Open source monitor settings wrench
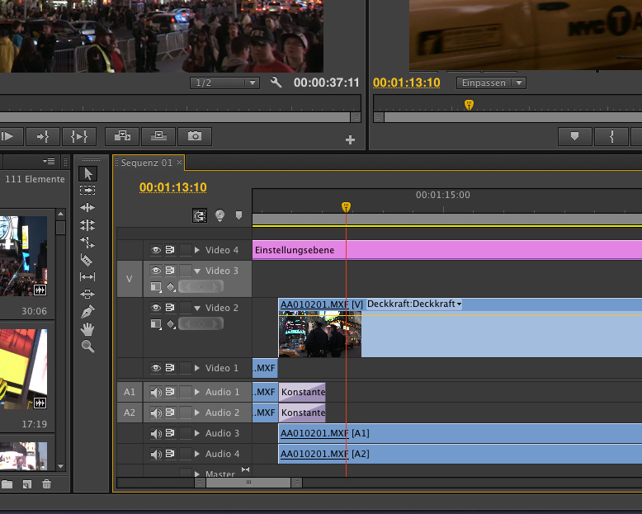This screenshot has width=642, height=514. point(276,83)
